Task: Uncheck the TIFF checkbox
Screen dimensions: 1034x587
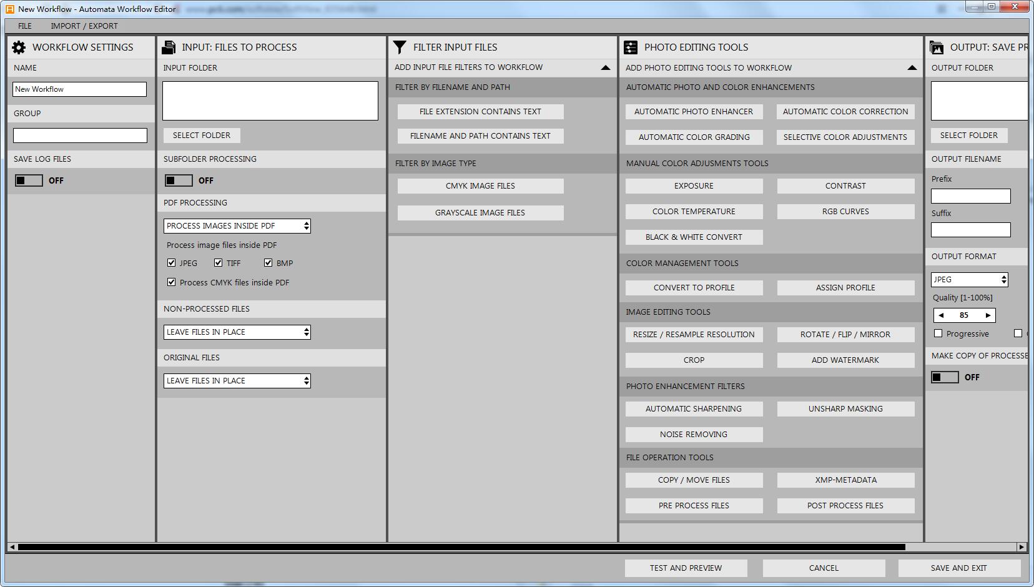Action: [x=218, y=263]
